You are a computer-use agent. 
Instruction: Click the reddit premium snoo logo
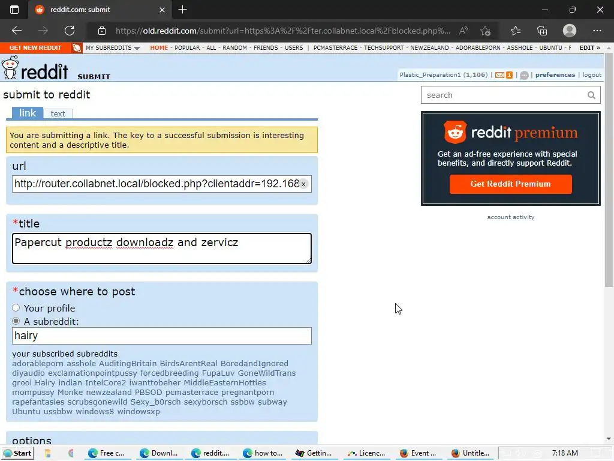tap(455, 132)
